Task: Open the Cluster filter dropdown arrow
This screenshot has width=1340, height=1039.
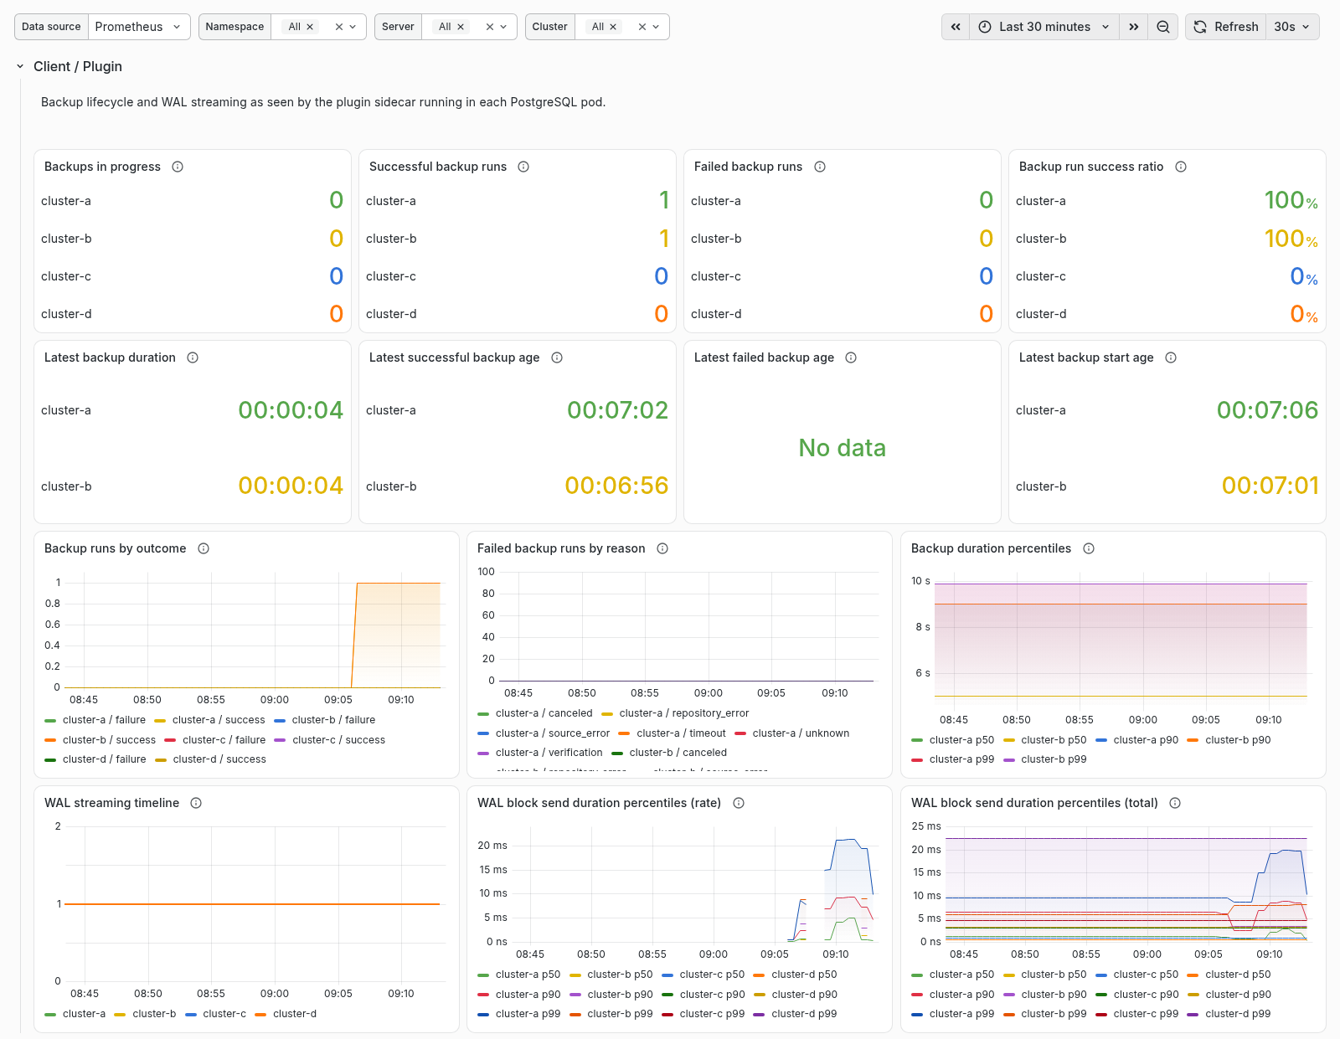Action: [656, 27]
